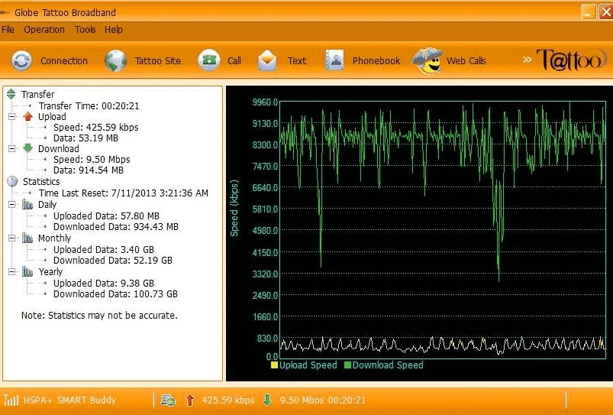Image resolution: width=613 pixels, height=415 pixels.
Task: Select the Upload tree item label
Action: [52, 117]
